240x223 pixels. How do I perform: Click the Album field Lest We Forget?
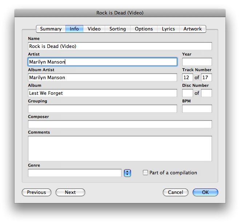tap(103, 93)
